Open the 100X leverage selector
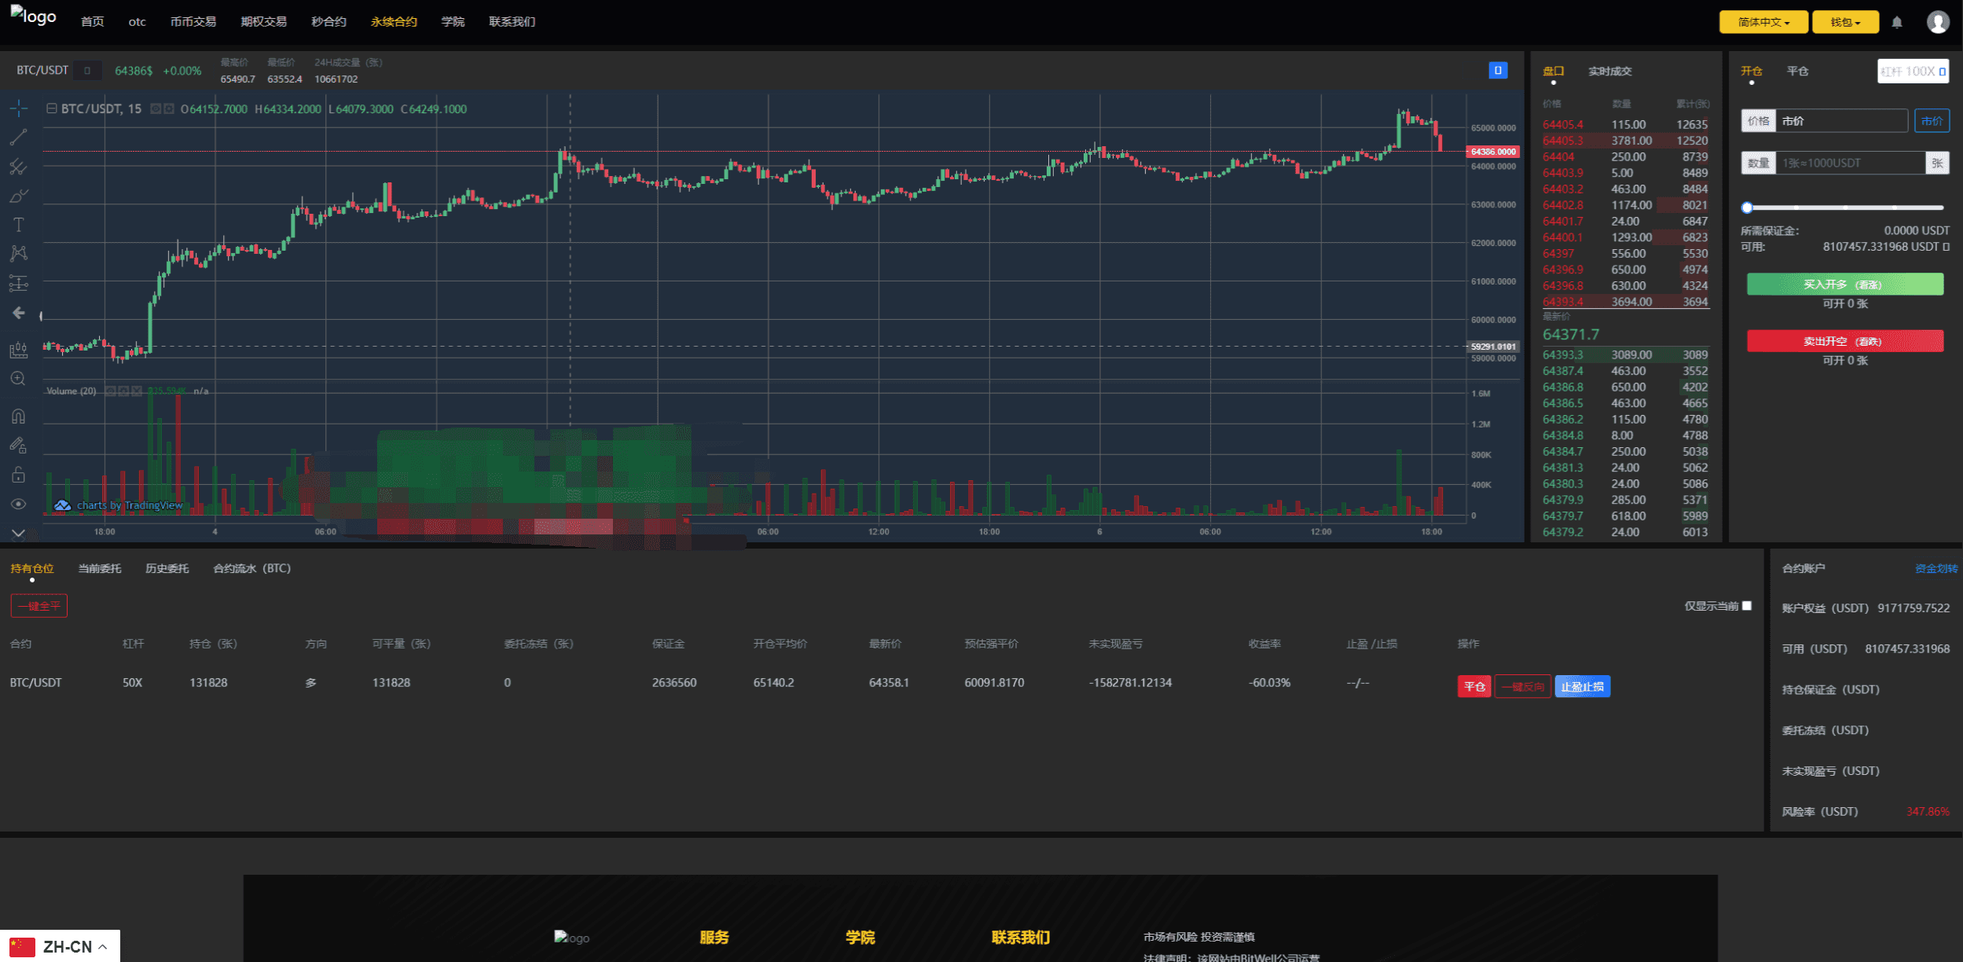The width and height of the screenshot is (1963, 962). point(1913,72)
